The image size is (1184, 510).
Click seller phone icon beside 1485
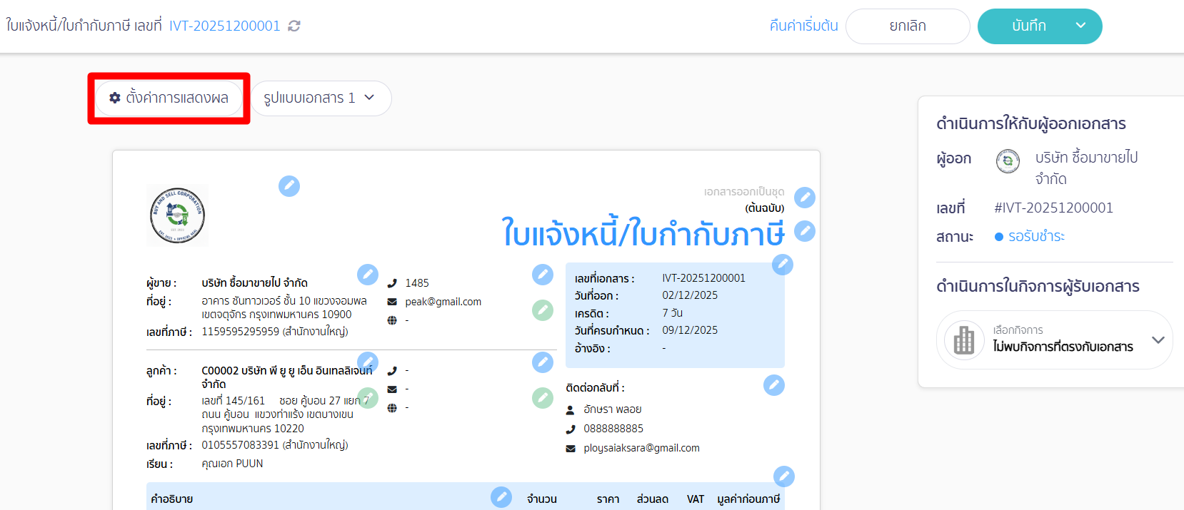pyautogui.click(x=392, y=283)
